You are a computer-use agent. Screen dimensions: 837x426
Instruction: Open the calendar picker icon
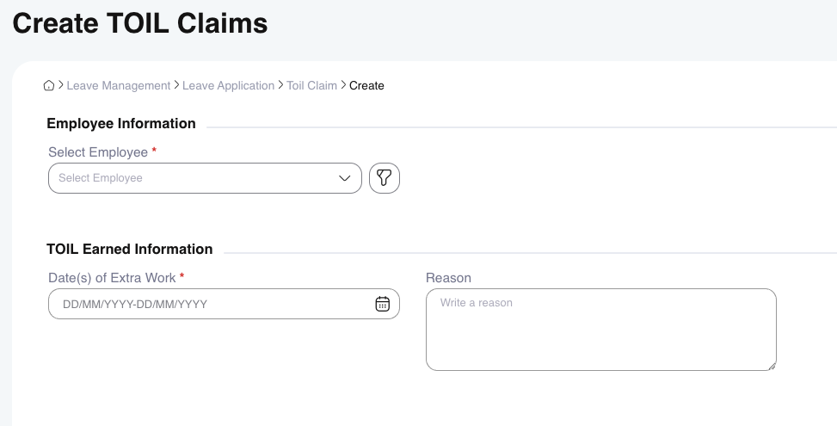383,304
